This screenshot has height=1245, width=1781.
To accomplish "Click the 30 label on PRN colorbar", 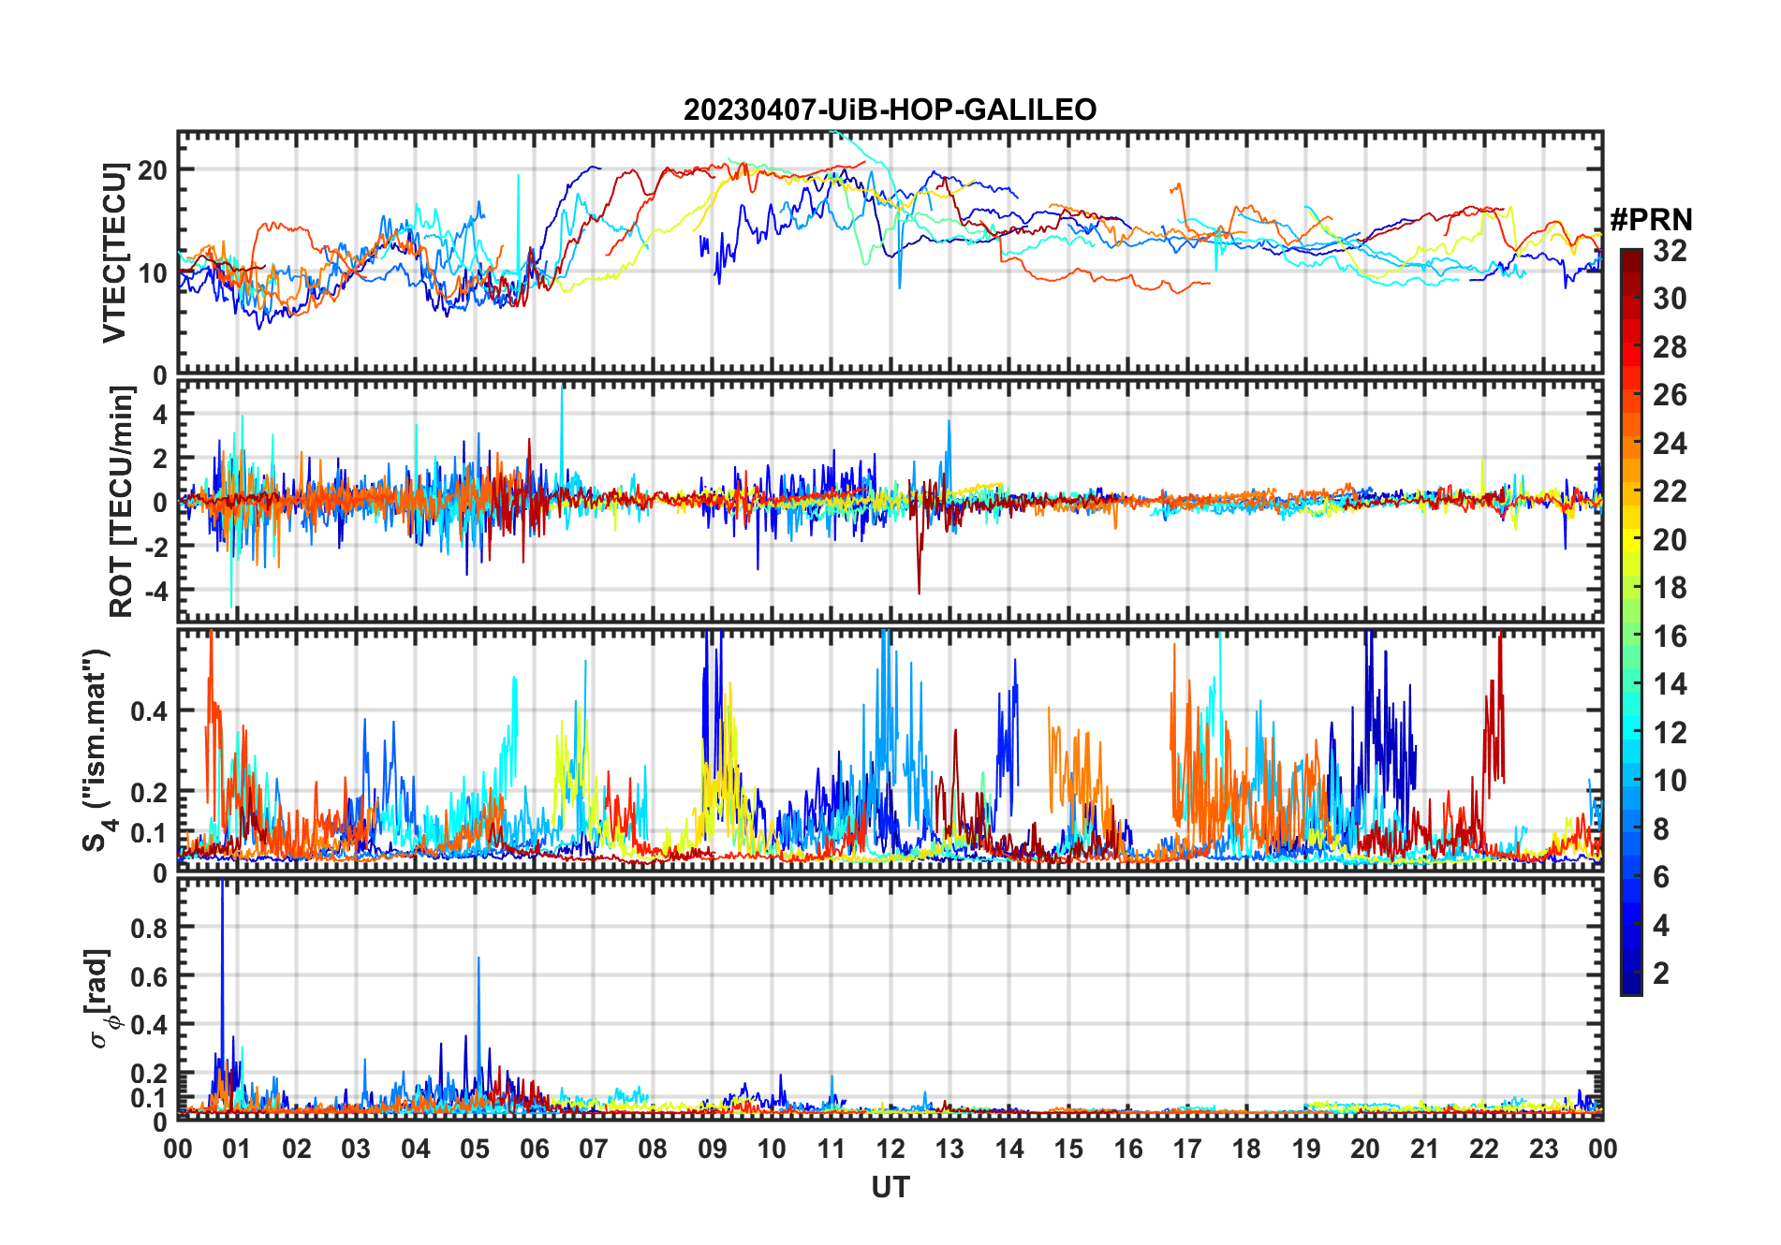I will point(1670,299).
